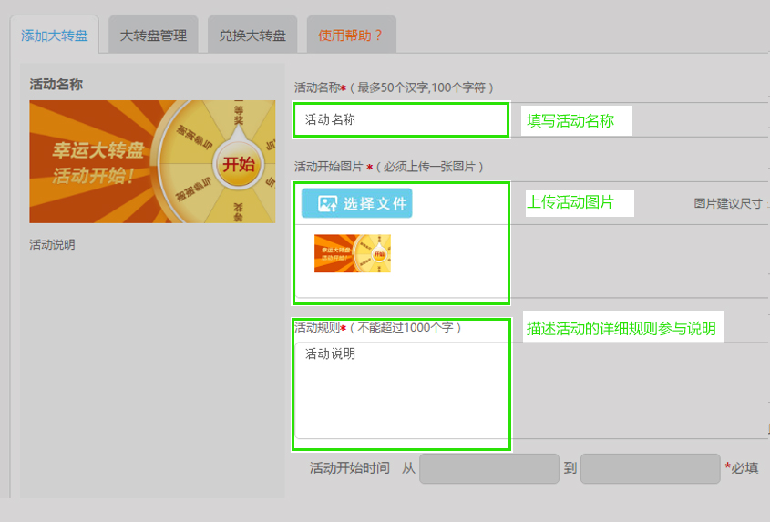Focus the 活动名称 text input
The height and width of the screenshot is (522, 770).
(x=400, y=120)
